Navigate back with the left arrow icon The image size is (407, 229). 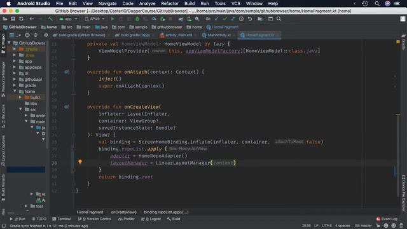tap(32, 19)
